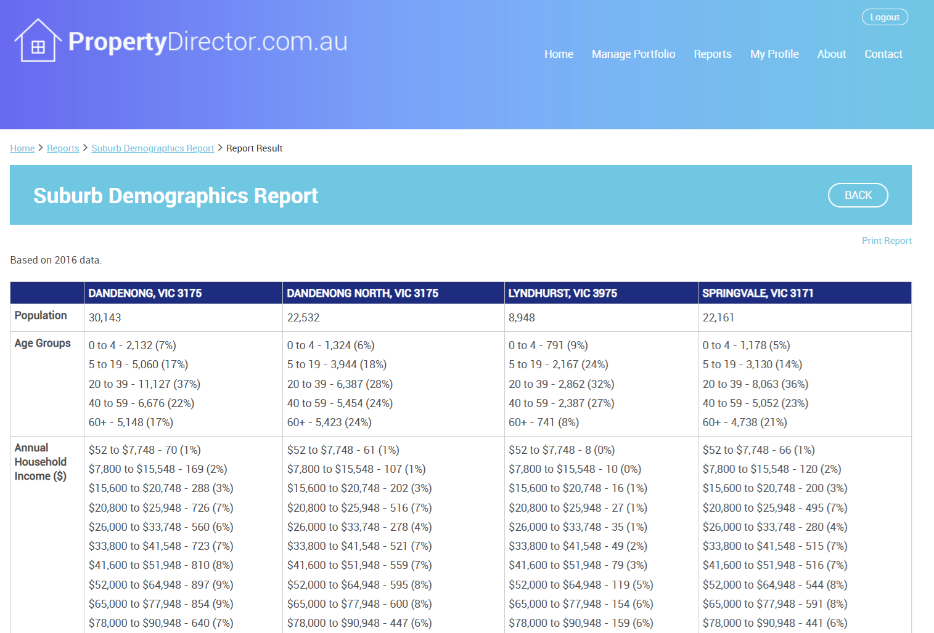Click the SPRINGVALE, VIC 3171 column header
934x633 pixels.
pos(757,293)
